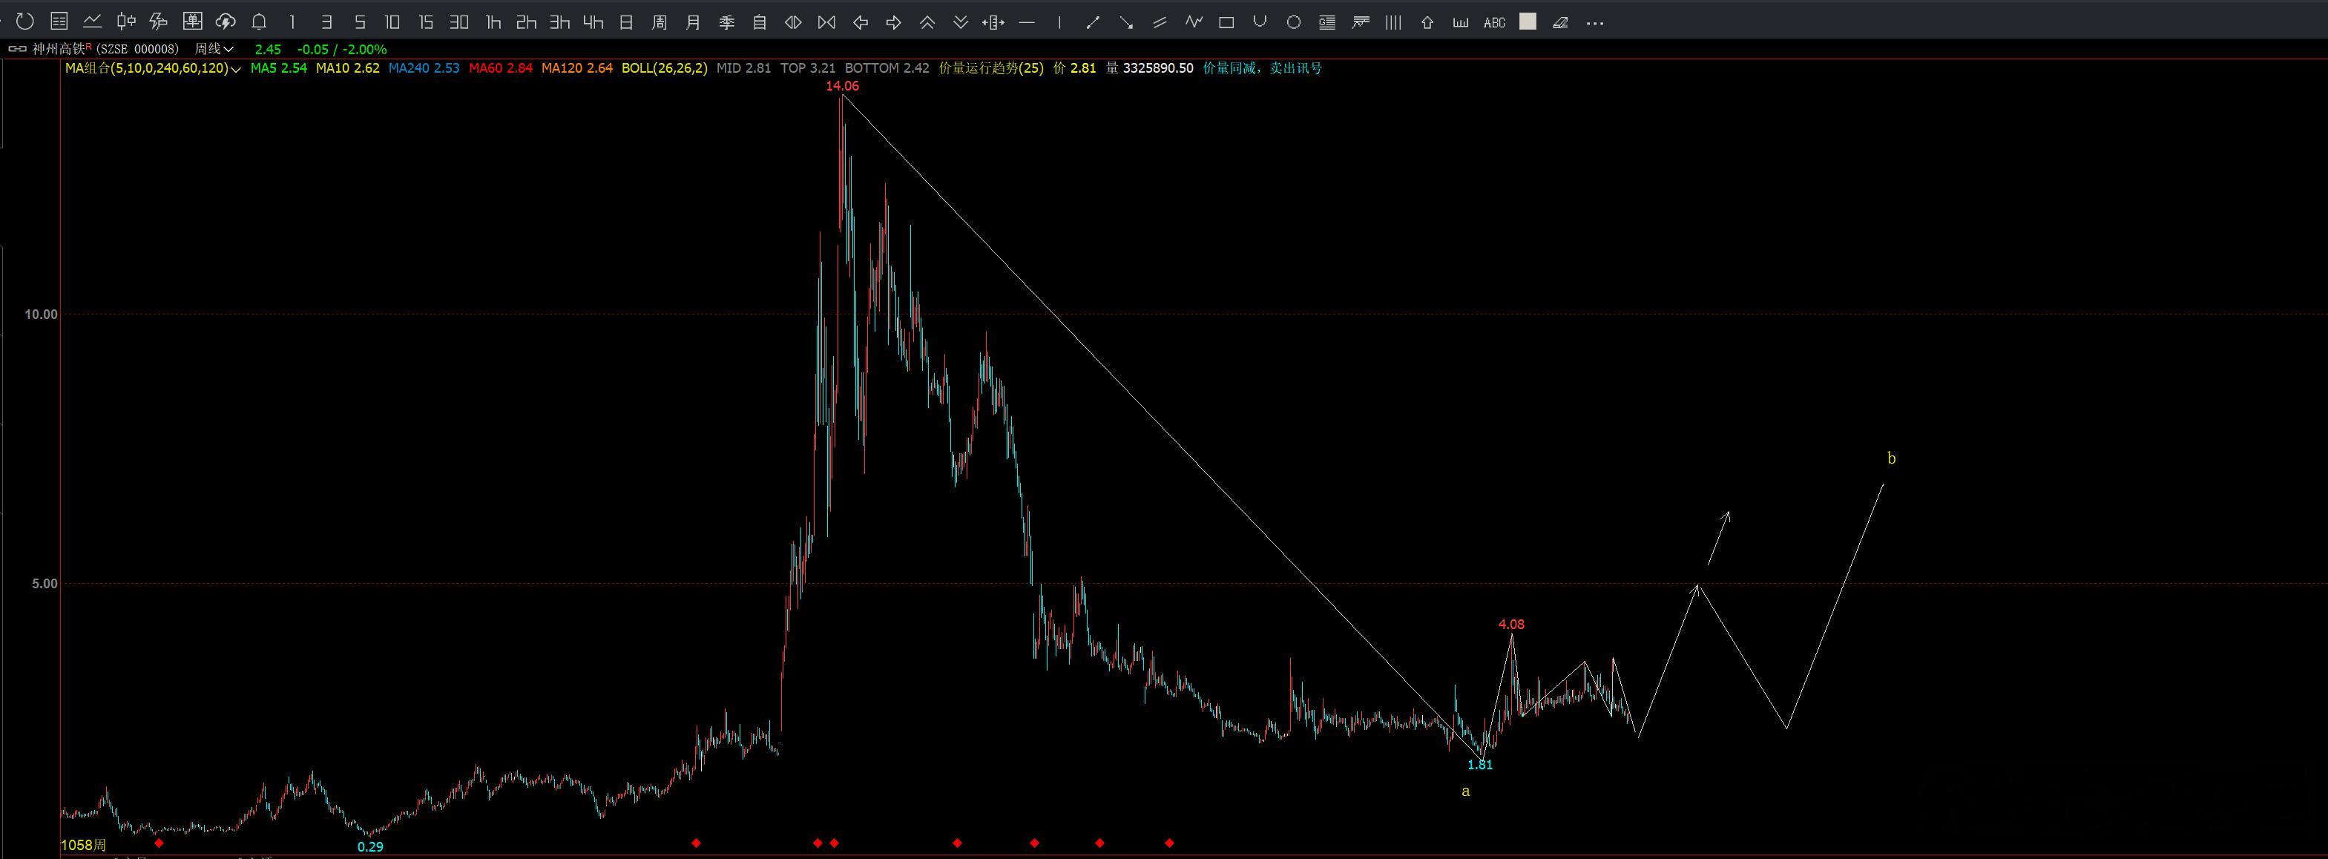
Task: Select the parallel channel lines tool
Action: point(1160,22)
